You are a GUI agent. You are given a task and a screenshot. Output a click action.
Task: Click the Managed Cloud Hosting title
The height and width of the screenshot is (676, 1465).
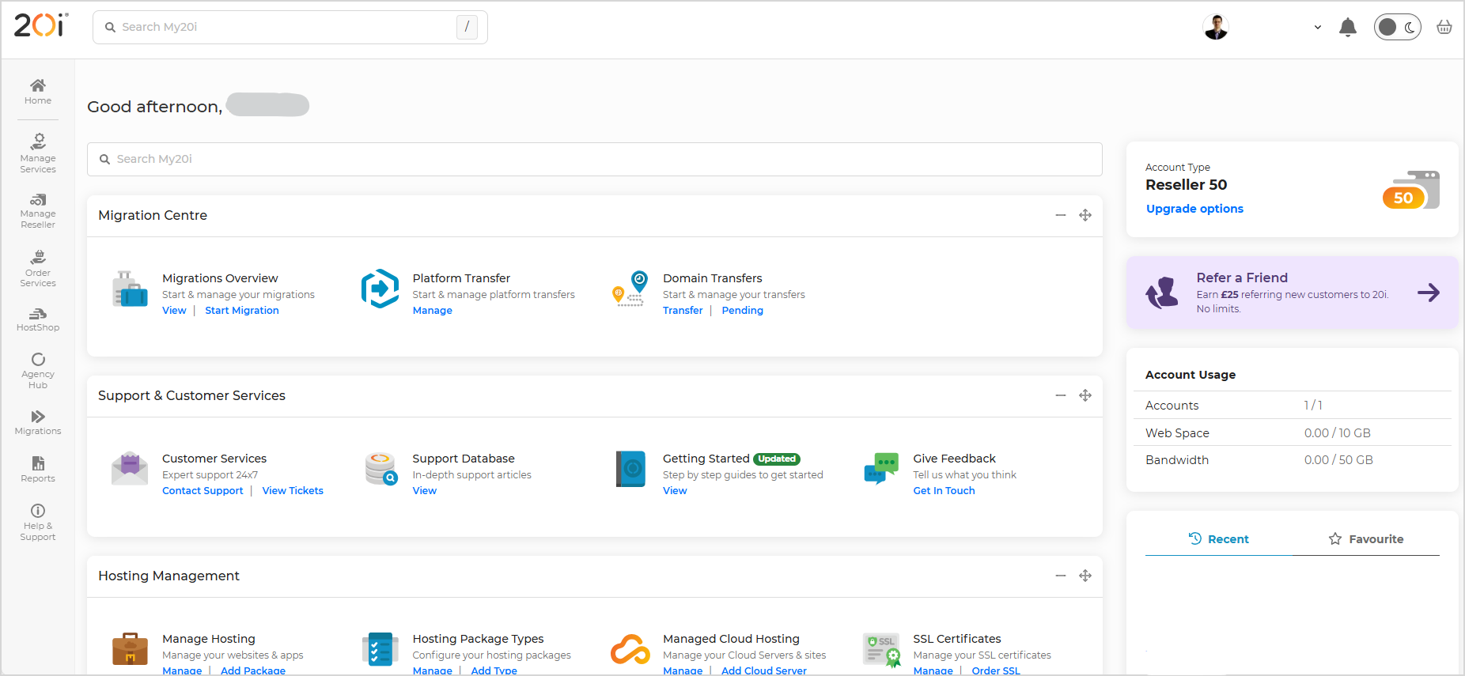(x=731, y=639)
